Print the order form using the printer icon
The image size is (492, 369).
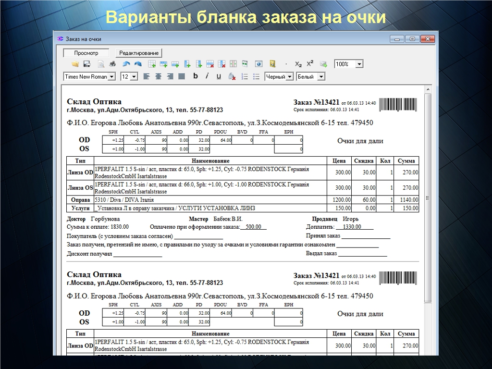(112, 64)
